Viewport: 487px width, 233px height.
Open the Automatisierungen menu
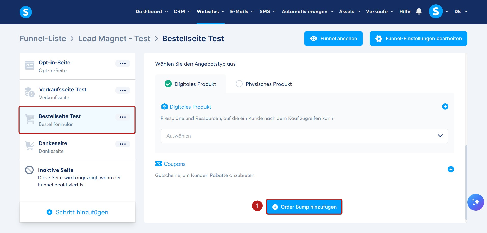[x=307, y=12]
